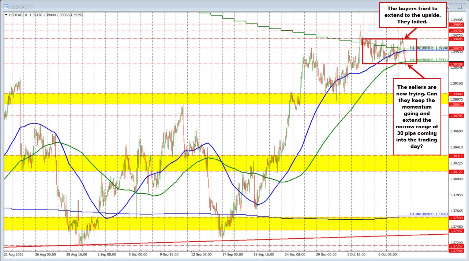The image size is (469, 261).
Task: Select the "sellers are now trying" text box
Action: [417, 117]
